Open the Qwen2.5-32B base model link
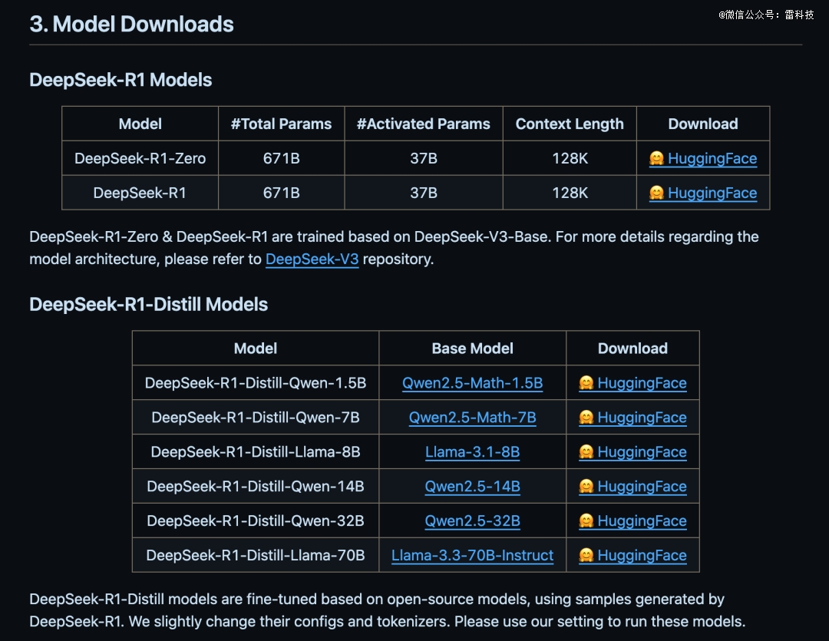The image size is (829, 641). click(x=473, y=520)
